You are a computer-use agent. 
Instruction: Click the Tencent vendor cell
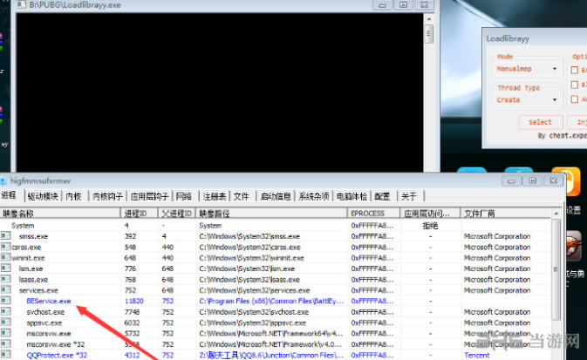pyautogui.click(x=476, y=355)
